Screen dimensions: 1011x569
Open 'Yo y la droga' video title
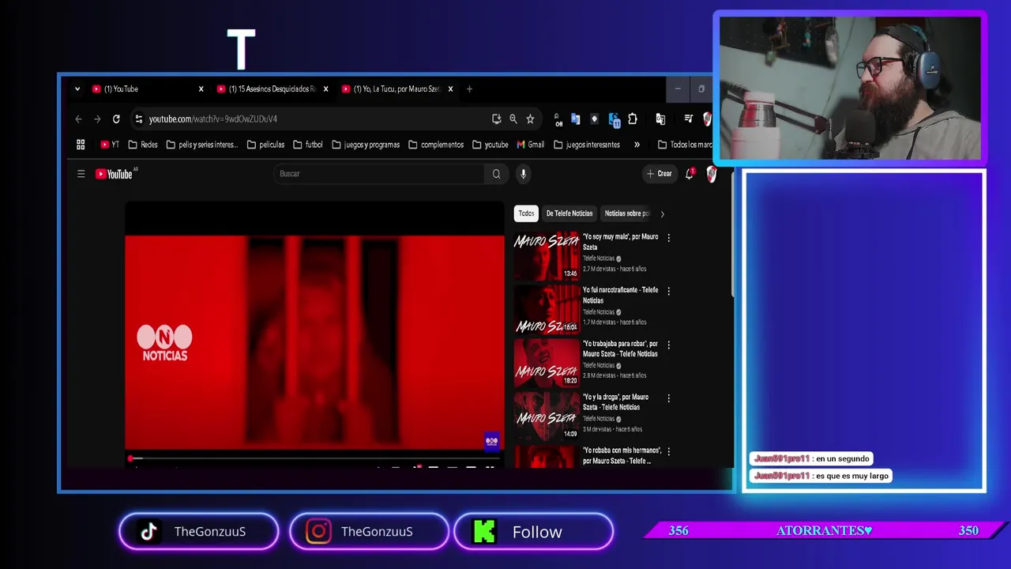616,402
